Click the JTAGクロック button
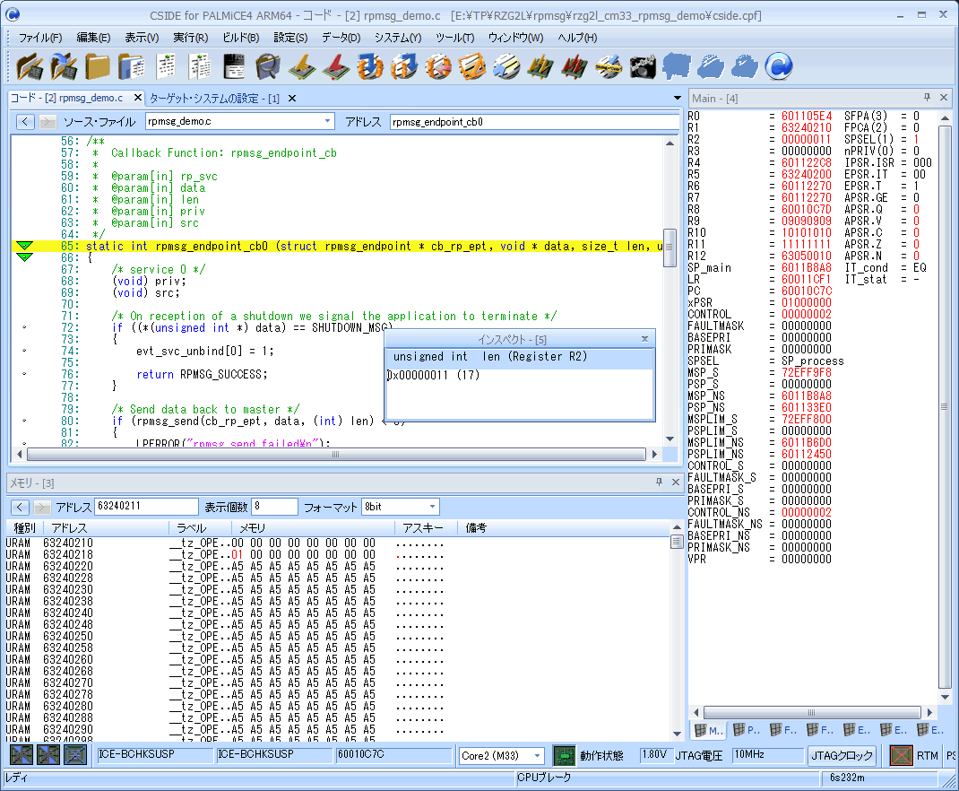This screenshot has width=959, height=791. pyautogui.click(x=842, y=755)
